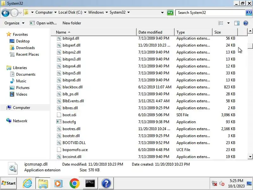Click the scrollbar up arrow
This screenshot has height=190, width=253.
pyautogui.click(x=250, y=31)
